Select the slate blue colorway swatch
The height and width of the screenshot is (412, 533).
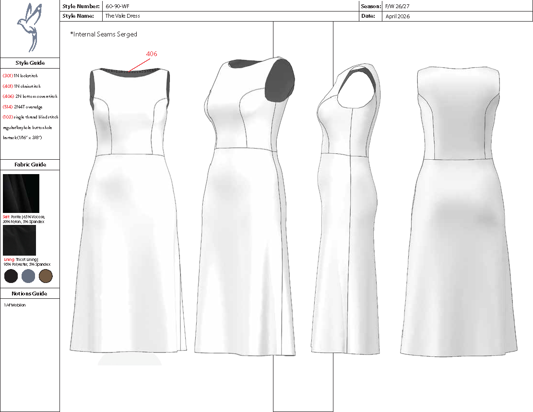point(29,276)
